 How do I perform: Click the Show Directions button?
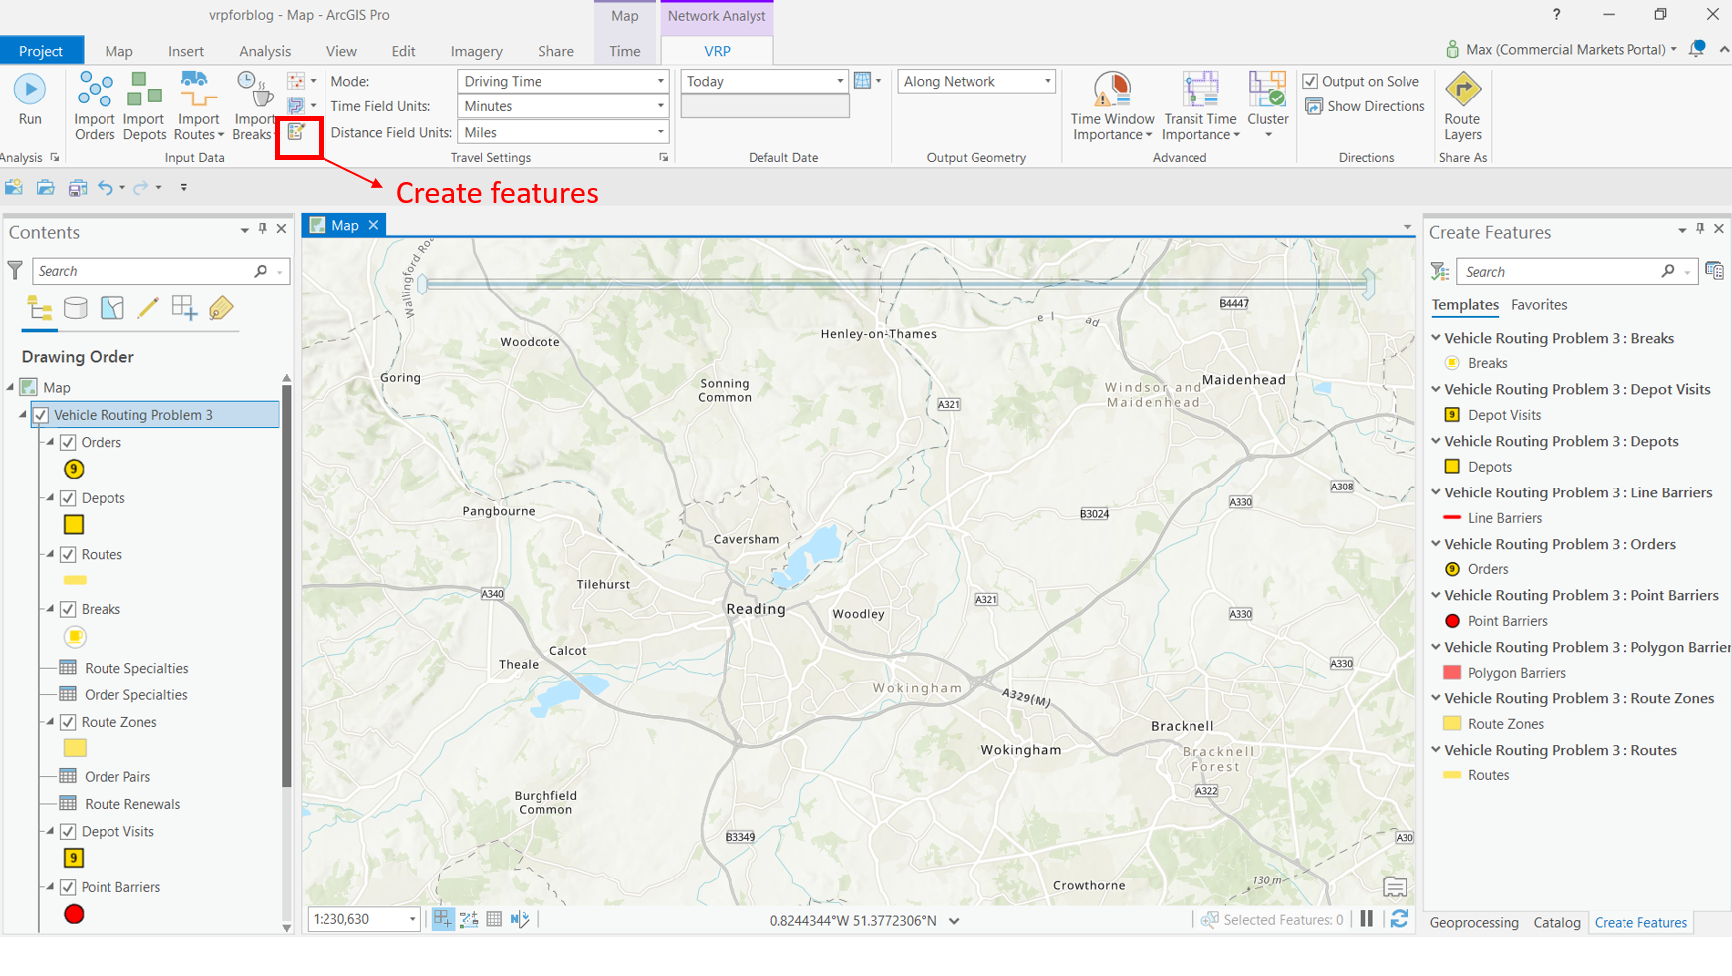coord(1365,106)
